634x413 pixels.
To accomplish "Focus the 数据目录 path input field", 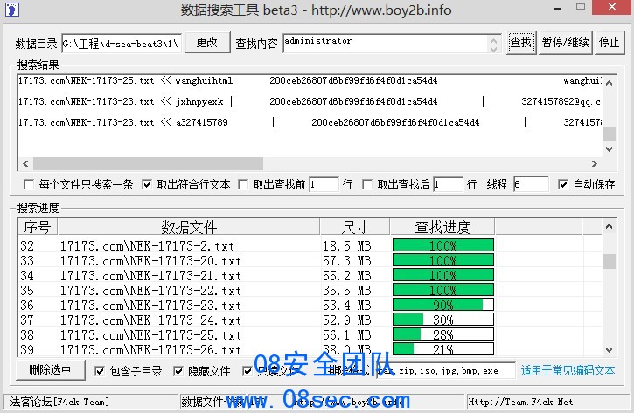I will click(x=122, y=43).
